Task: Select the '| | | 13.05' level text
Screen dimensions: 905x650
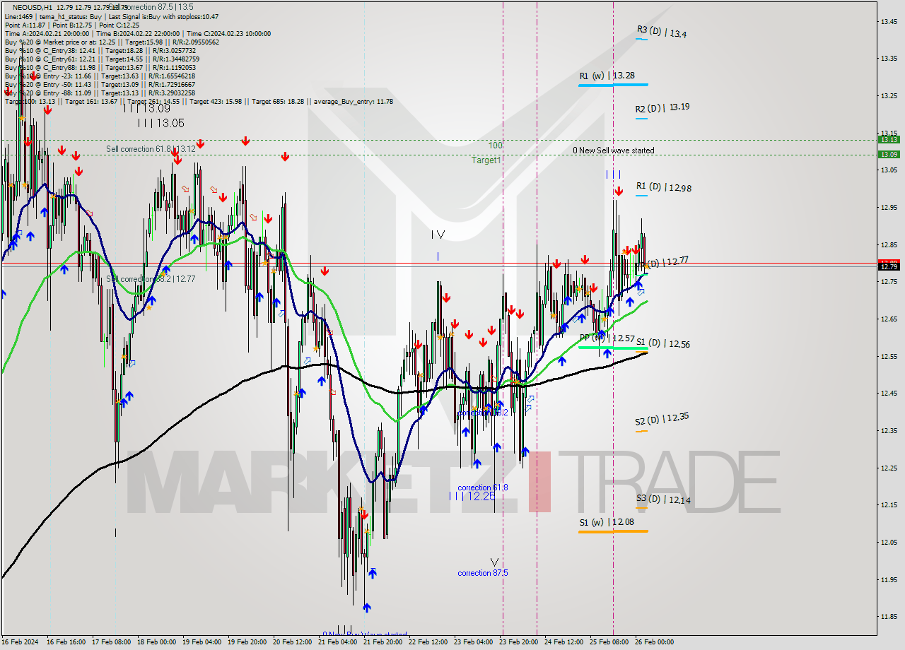Action: [160, 123]
